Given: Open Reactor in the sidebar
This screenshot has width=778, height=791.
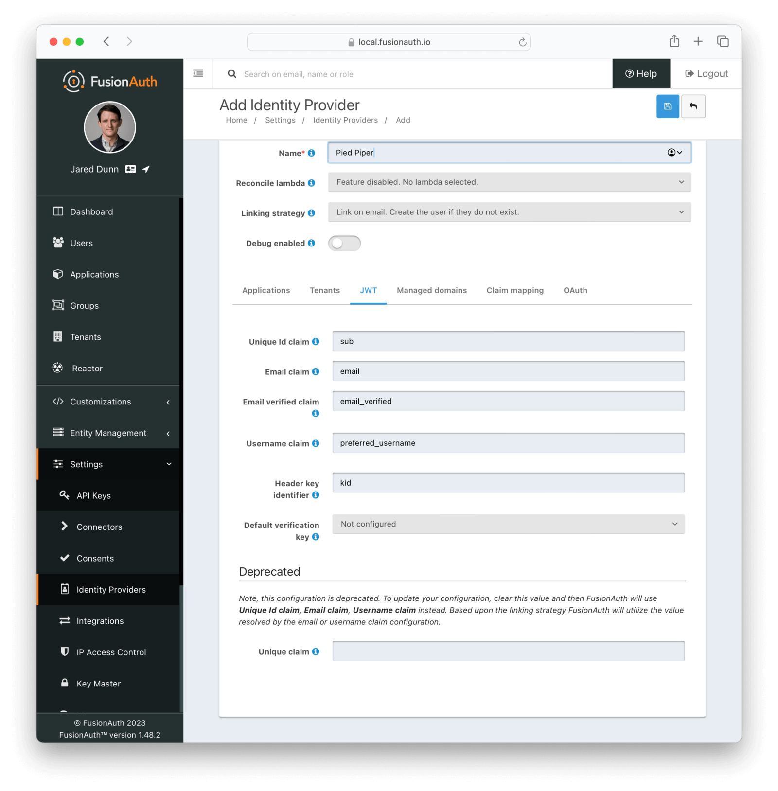Looking at the screenshot, I should tap(108, 369).
